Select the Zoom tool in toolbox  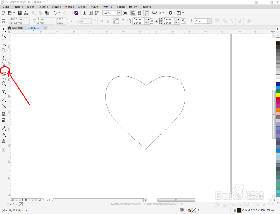[x=4, y=50]
